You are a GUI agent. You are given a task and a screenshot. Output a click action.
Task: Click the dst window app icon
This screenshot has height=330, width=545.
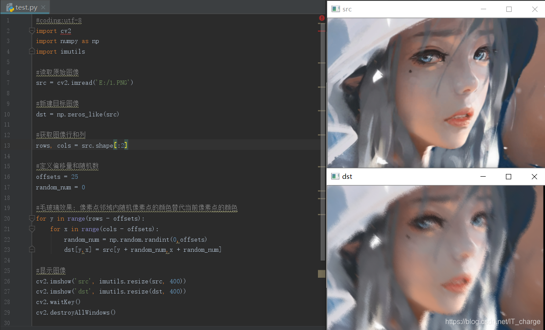336,176
